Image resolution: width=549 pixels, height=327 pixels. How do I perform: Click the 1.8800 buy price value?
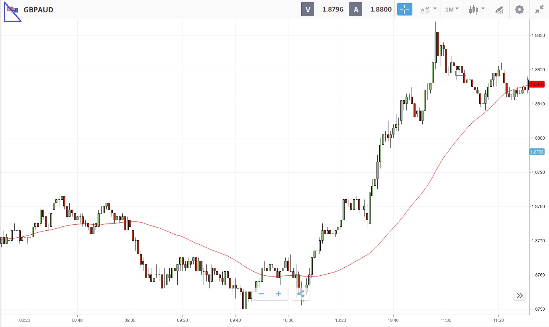coord(380,10)
